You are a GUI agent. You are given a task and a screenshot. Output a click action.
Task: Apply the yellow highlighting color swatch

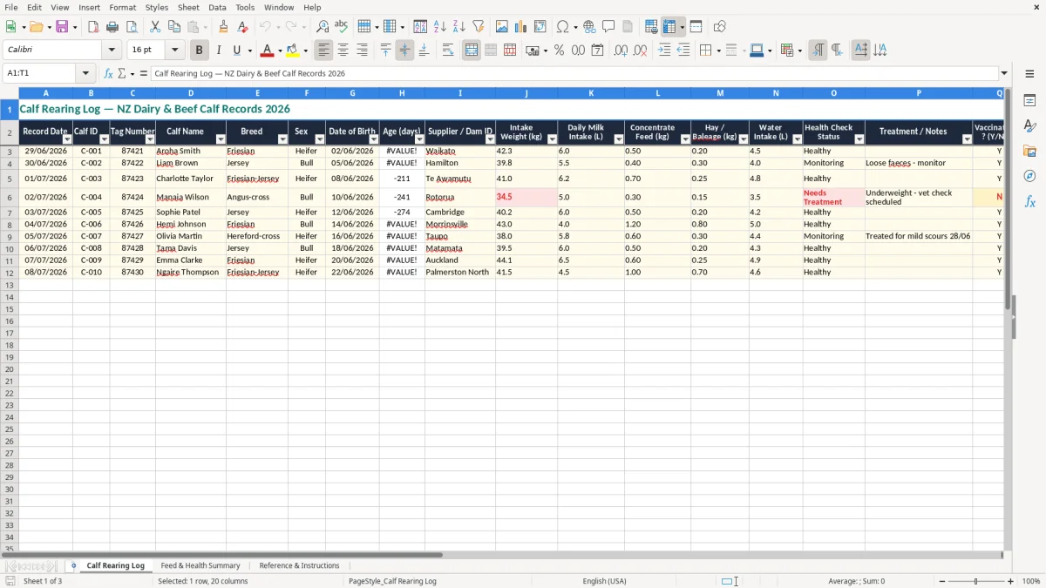(293, 51)
